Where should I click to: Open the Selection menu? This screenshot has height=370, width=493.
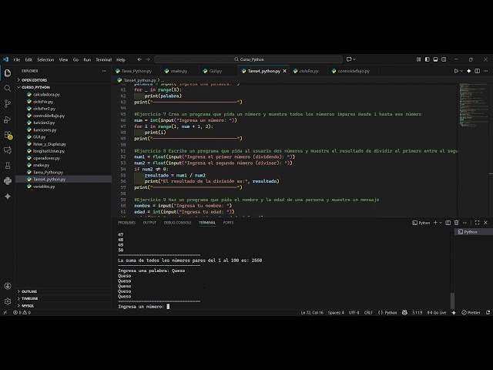point(45,60)
